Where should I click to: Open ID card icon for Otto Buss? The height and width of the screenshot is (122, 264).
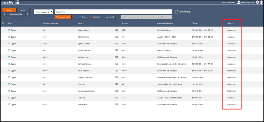click(117, 84)
